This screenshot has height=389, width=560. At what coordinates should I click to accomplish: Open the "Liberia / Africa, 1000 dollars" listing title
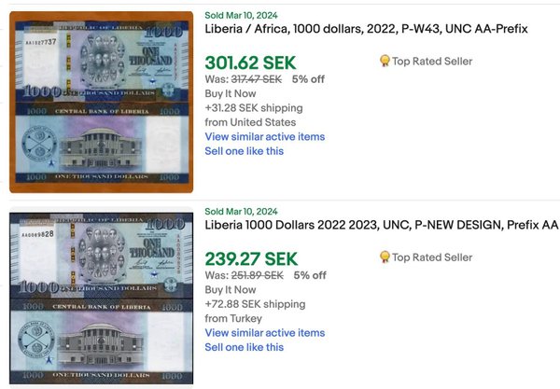(366, 29)
